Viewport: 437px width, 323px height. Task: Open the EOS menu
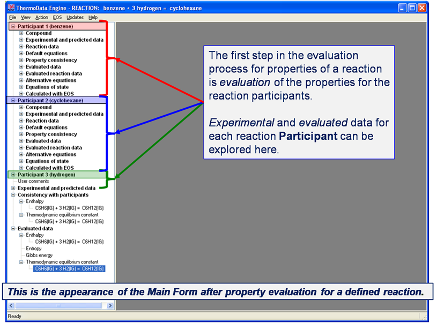pos(57,18)
